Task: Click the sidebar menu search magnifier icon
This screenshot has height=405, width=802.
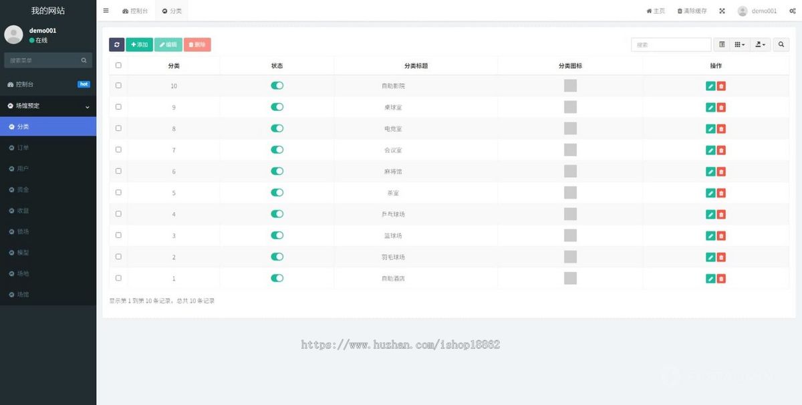Action: [84, 60]
